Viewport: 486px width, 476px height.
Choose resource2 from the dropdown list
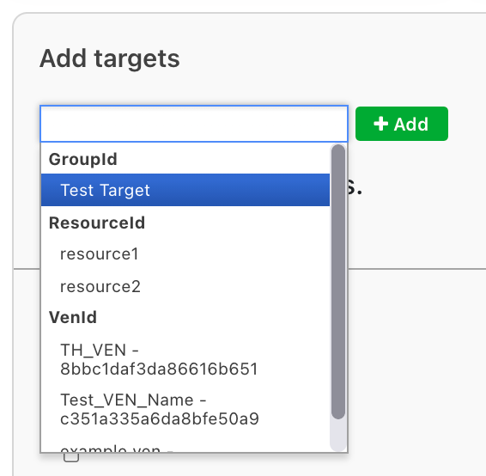coord(185,286)
